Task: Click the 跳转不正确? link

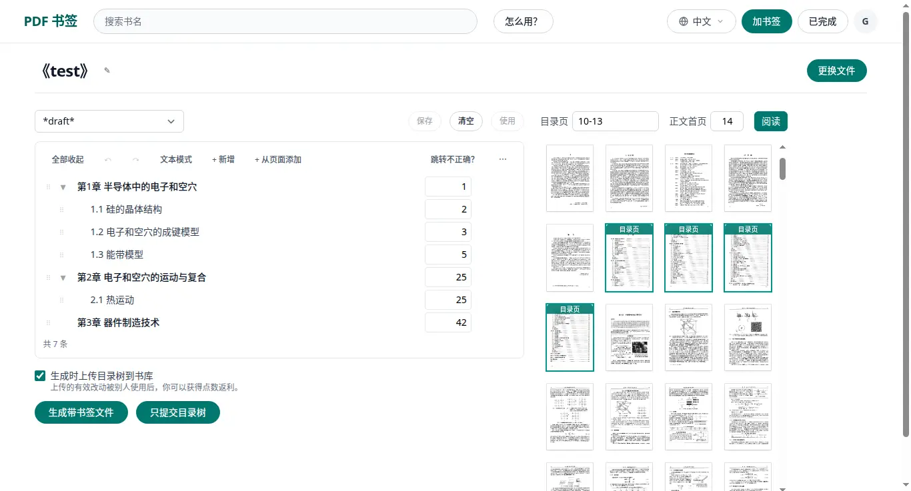Action: 453,159
